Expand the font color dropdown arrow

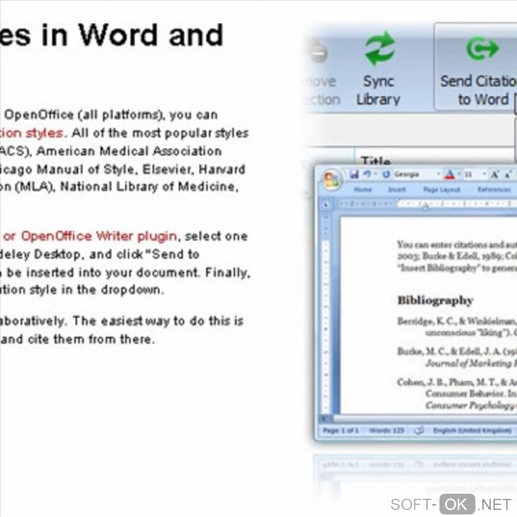pyautogui.click(x=458, y=174)
